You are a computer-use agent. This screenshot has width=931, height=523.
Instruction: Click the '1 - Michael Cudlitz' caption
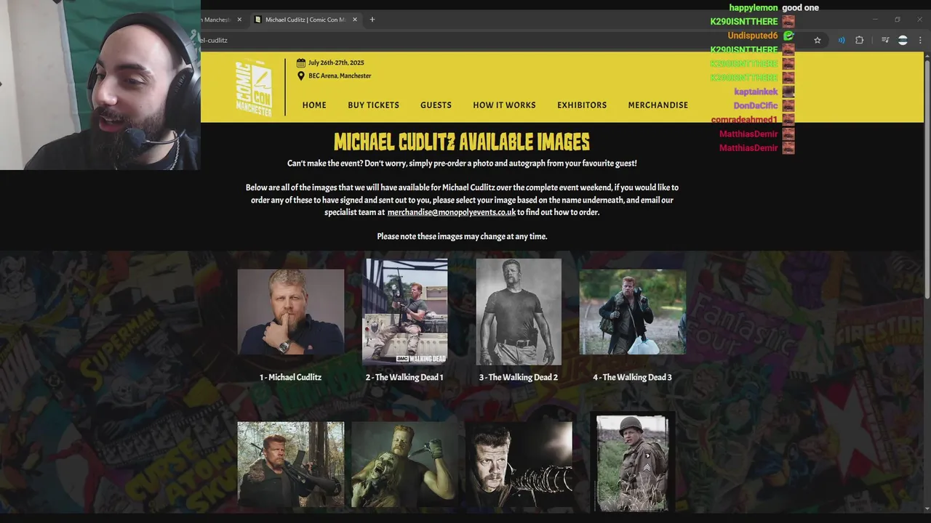click(x=290, y=377)
